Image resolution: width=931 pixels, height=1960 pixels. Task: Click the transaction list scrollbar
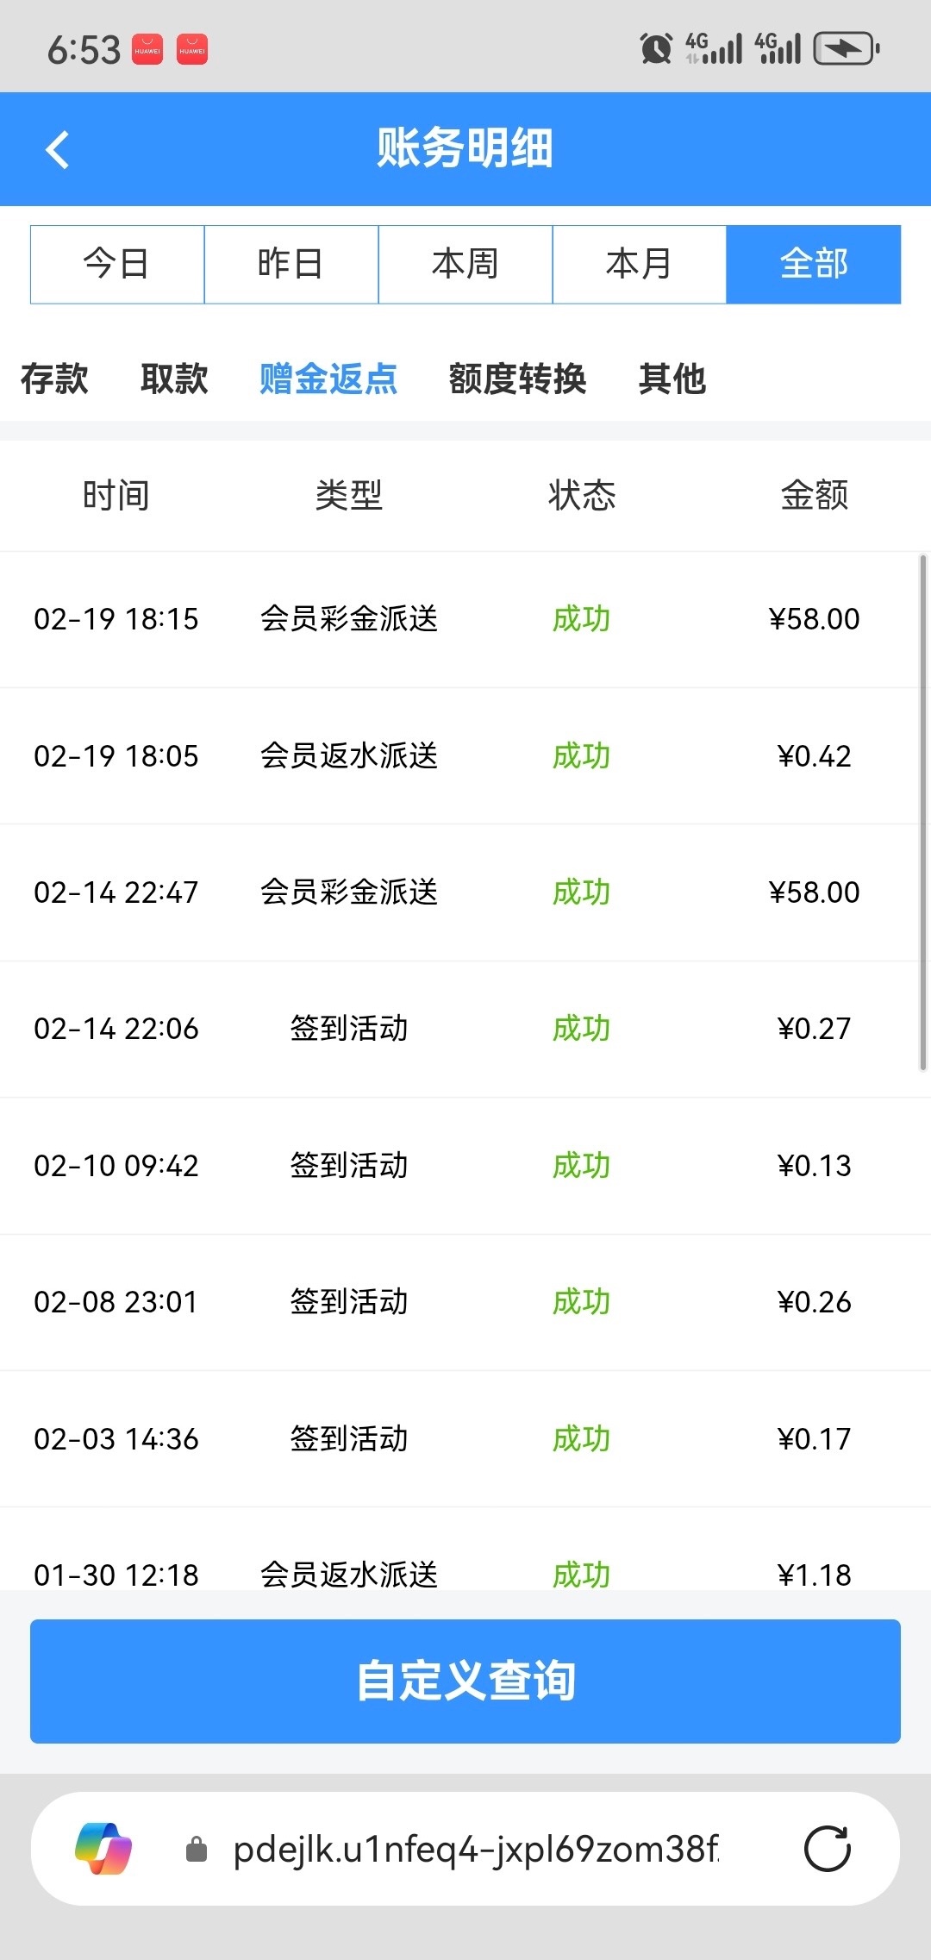point(923,812)
